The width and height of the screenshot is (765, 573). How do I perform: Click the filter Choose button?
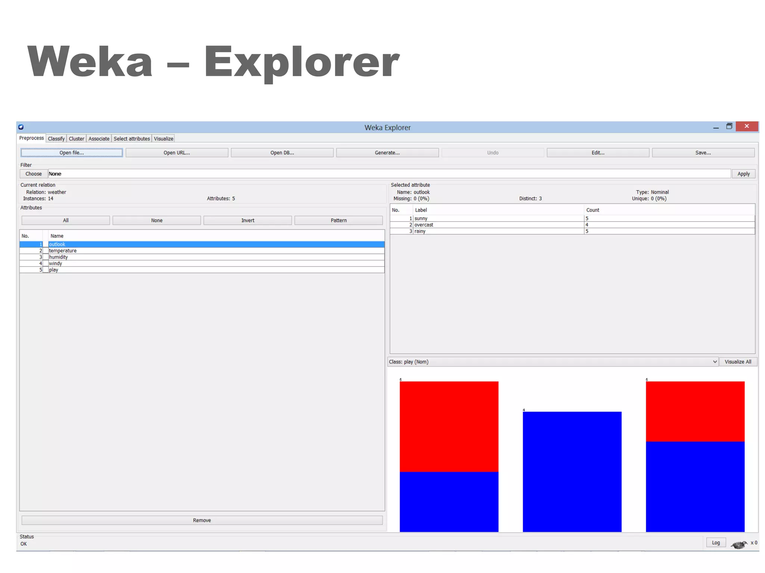(x=34, y=174)
